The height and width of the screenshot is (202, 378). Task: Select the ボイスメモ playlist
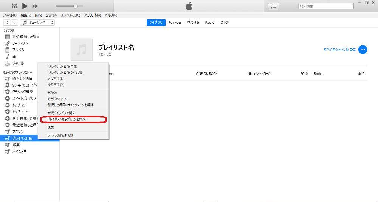point(19,152)
